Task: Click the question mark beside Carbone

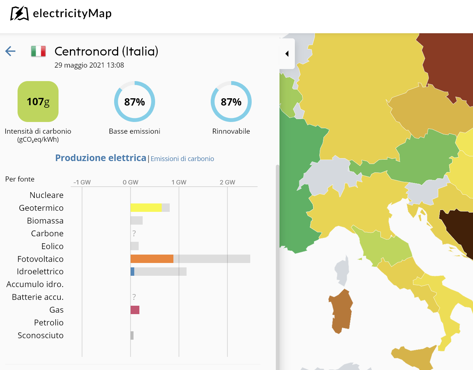Action: point(134,233)
